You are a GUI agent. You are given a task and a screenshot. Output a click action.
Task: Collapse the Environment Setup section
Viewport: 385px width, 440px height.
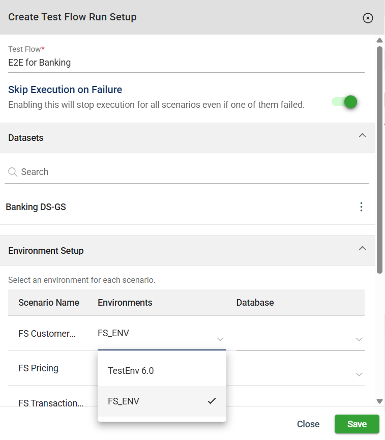tap(362, 248)
